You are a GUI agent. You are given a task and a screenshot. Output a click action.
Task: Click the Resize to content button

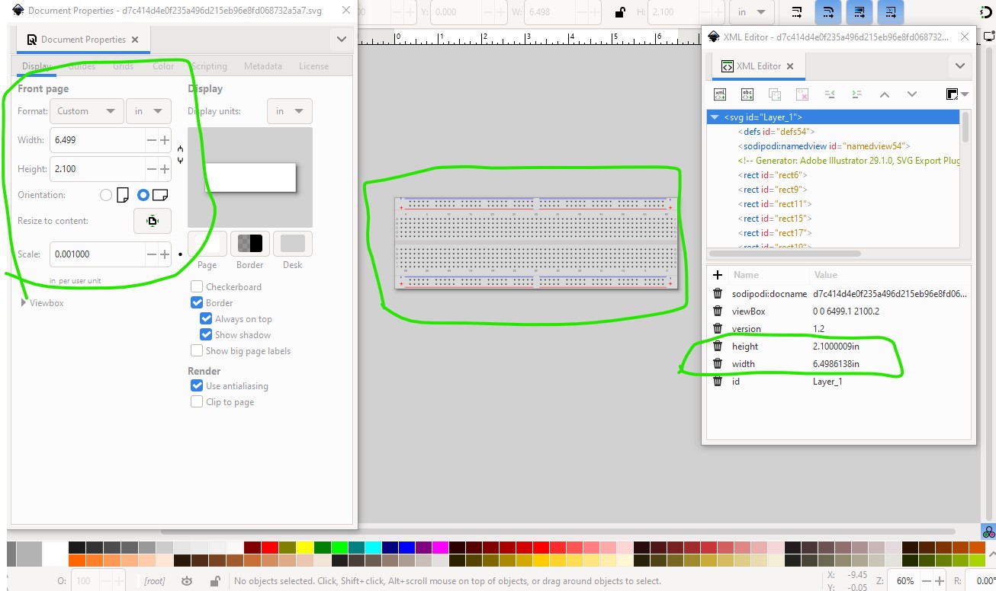(x=153, y=221)
